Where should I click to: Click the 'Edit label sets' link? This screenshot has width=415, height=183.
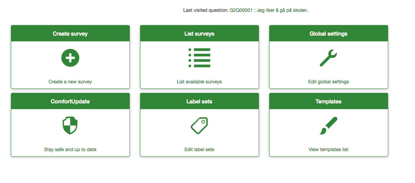(x=200, y=149)
